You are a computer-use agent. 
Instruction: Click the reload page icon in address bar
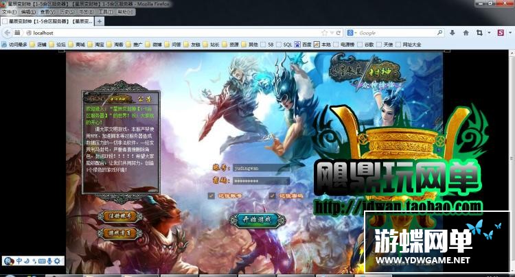(339, 33)
